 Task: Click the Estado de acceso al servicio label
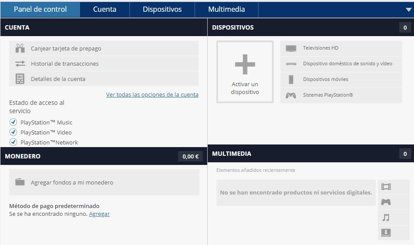tap(36, 107)
